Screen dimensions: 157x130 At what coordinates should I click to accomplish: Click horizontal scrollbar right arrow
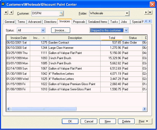pos(144,109)
